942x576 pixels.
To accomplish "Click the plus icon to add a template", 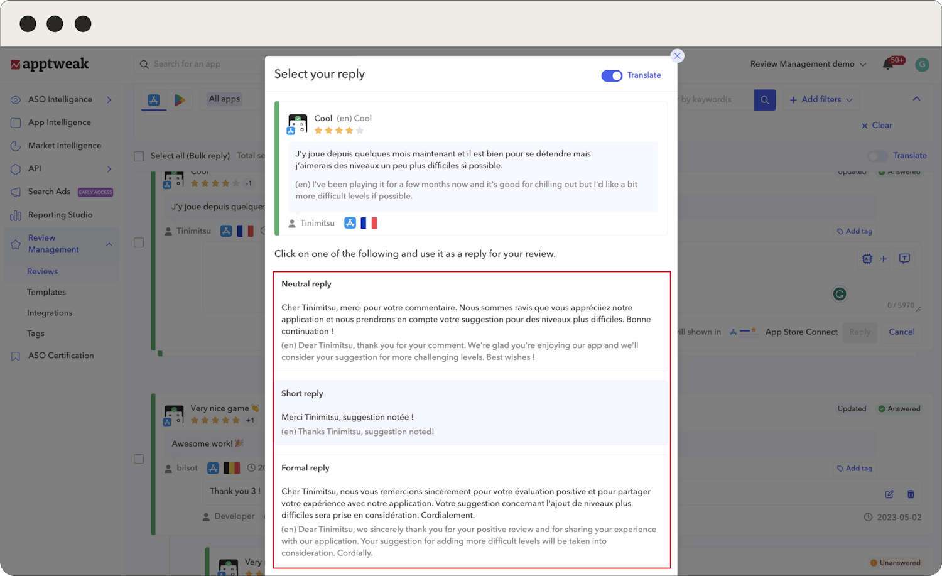I will (x=883, y=259).
